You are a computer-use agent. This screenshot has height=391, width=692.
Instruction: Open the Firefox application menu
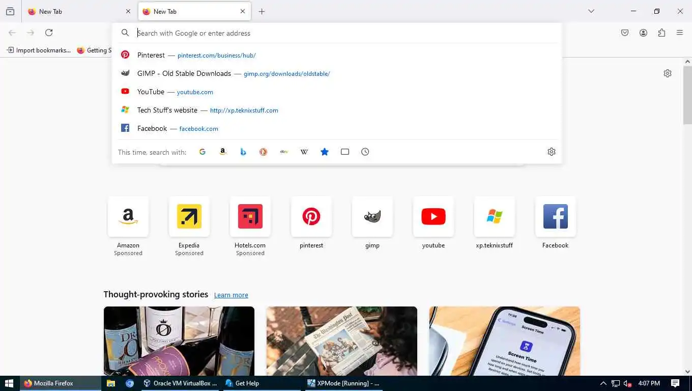coord(680,33)
